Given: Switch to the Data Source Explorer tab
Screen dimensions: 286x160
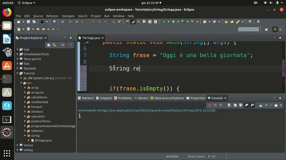Looking at the screenshot, I should (167, 98).
